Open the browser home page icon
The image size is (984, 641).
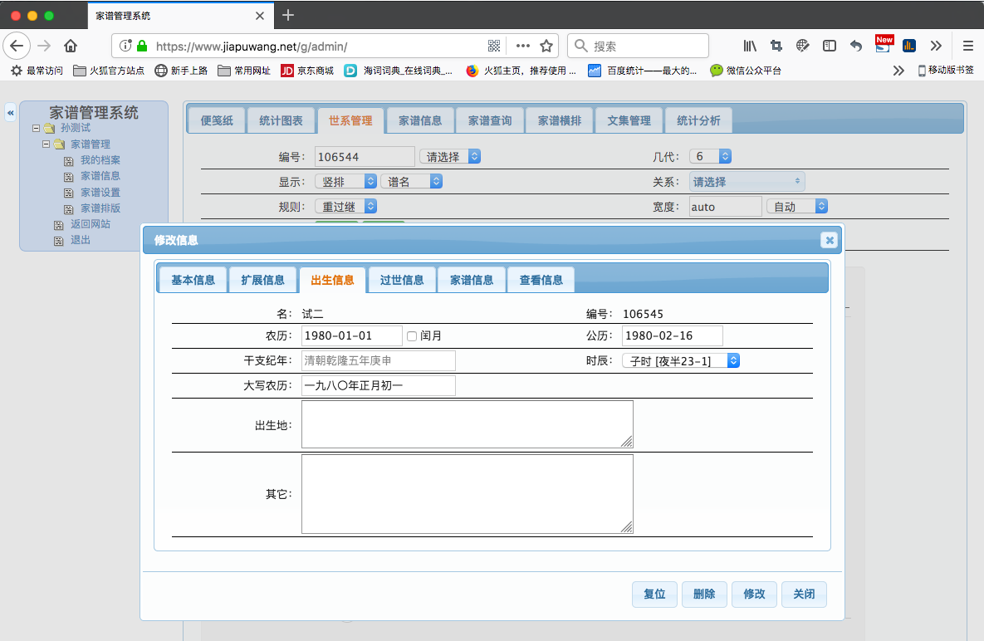coord(71,46)
